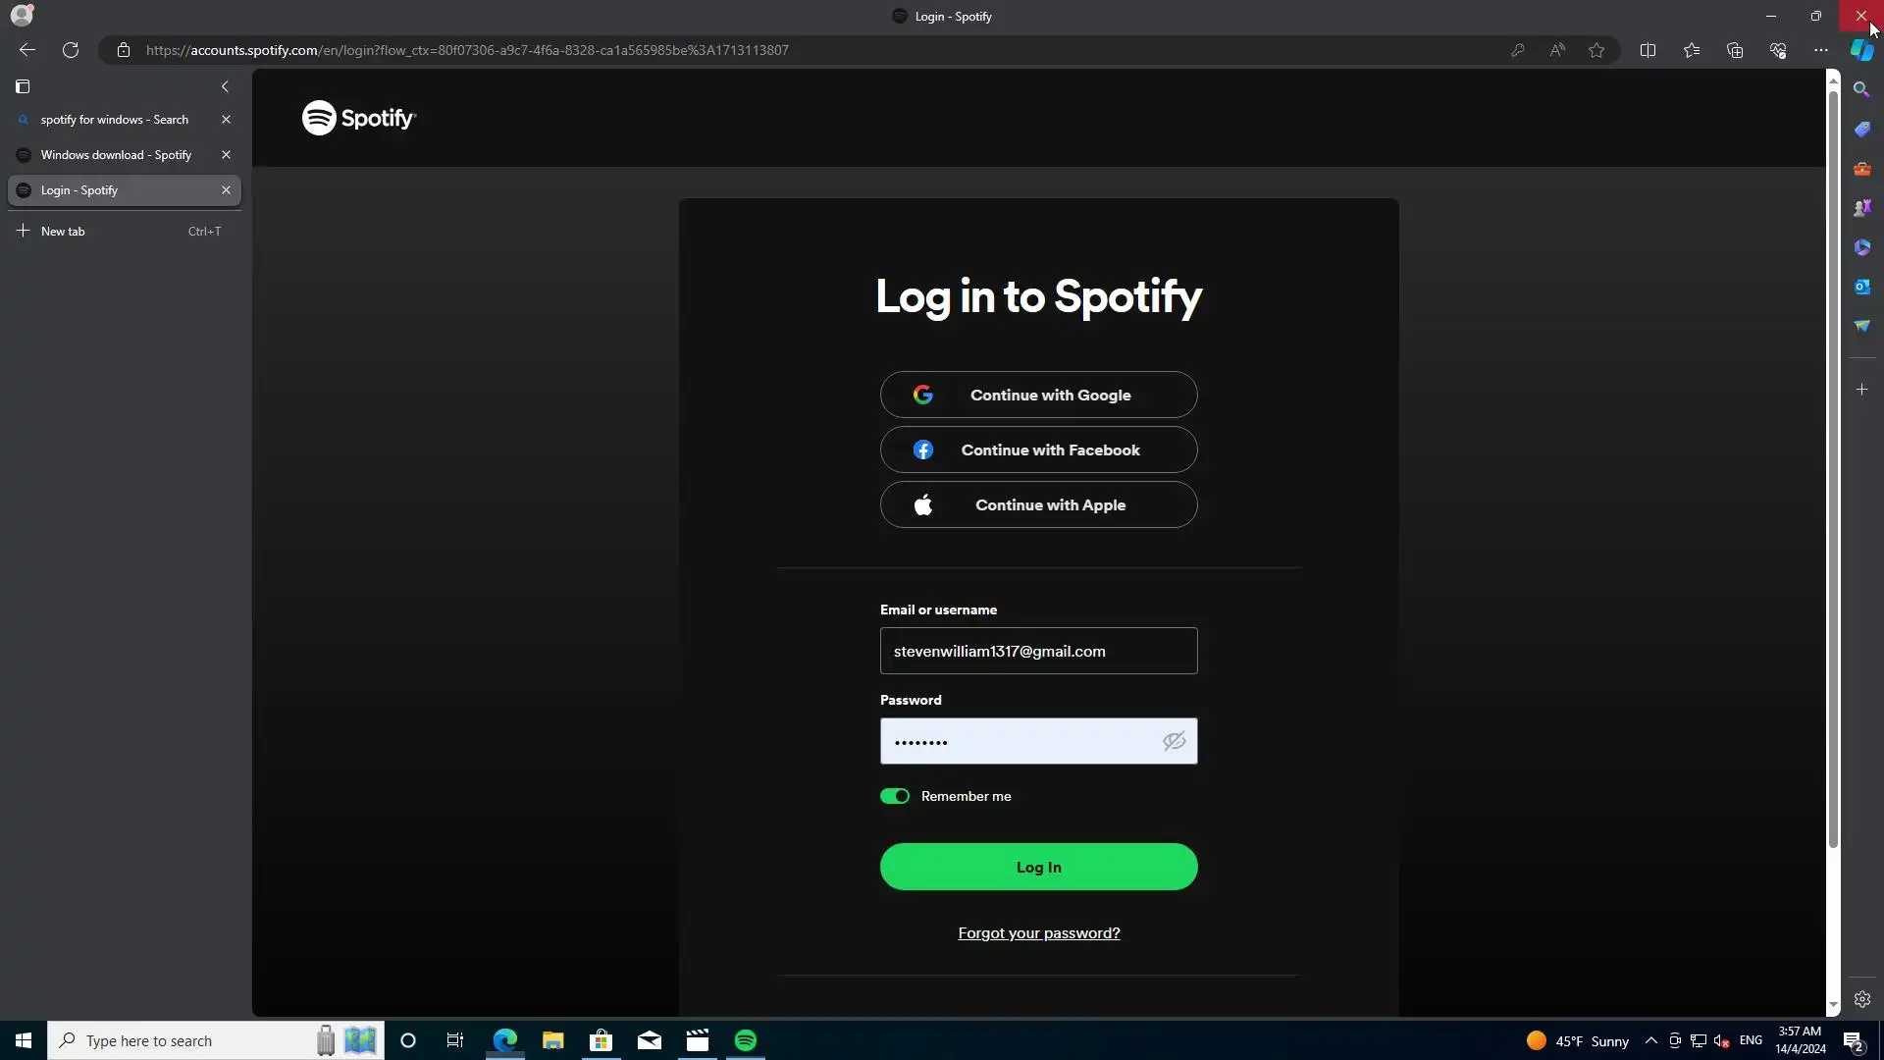
Task: Refresh the page with reload icon
Action: click(71, 50)
